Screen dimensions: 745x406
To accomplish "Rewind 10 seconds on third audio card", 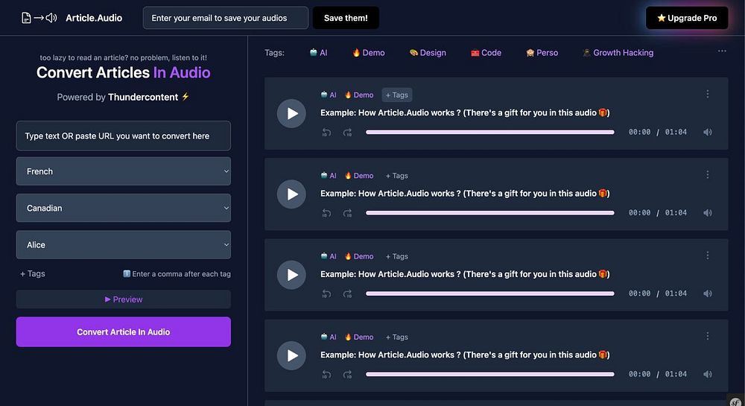I will 326,294.
